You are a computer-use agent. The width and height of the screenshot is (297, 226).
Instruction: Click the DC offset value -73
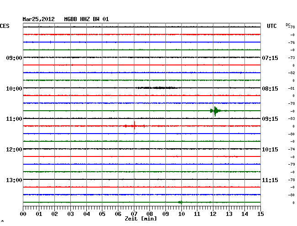pos(292,58)
